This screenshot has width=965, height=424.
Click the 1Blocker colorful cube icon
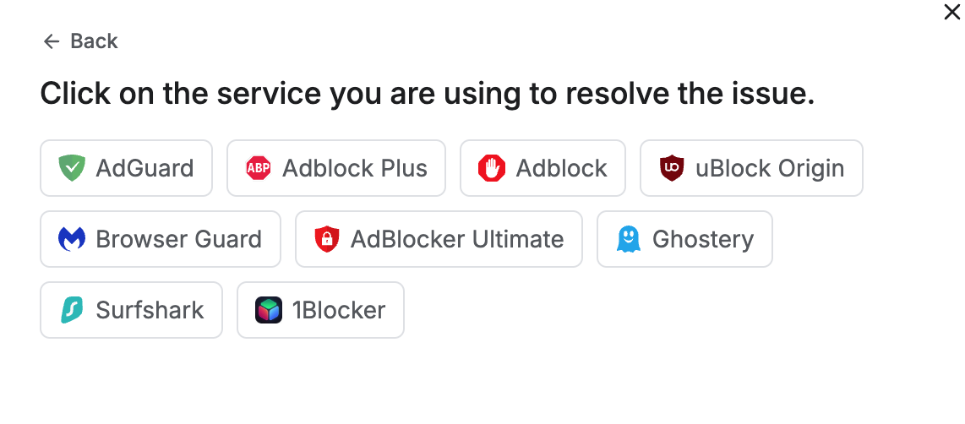(268, 310)
